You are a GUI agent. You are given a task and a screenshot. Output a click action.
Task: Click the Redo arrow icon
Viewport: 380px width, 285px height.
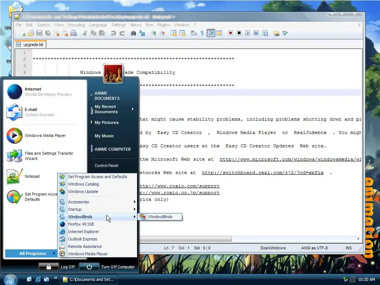[122, 33]
